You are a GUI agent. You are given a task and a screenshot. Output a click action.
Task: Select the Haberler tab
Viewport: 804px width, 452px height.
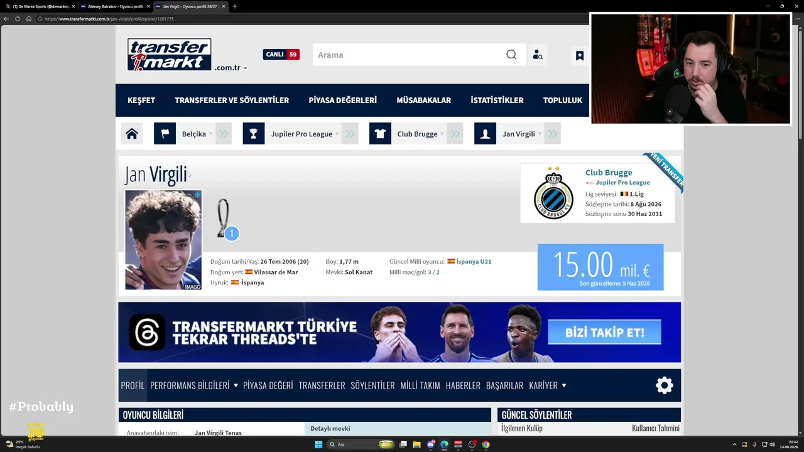[463, 385]
